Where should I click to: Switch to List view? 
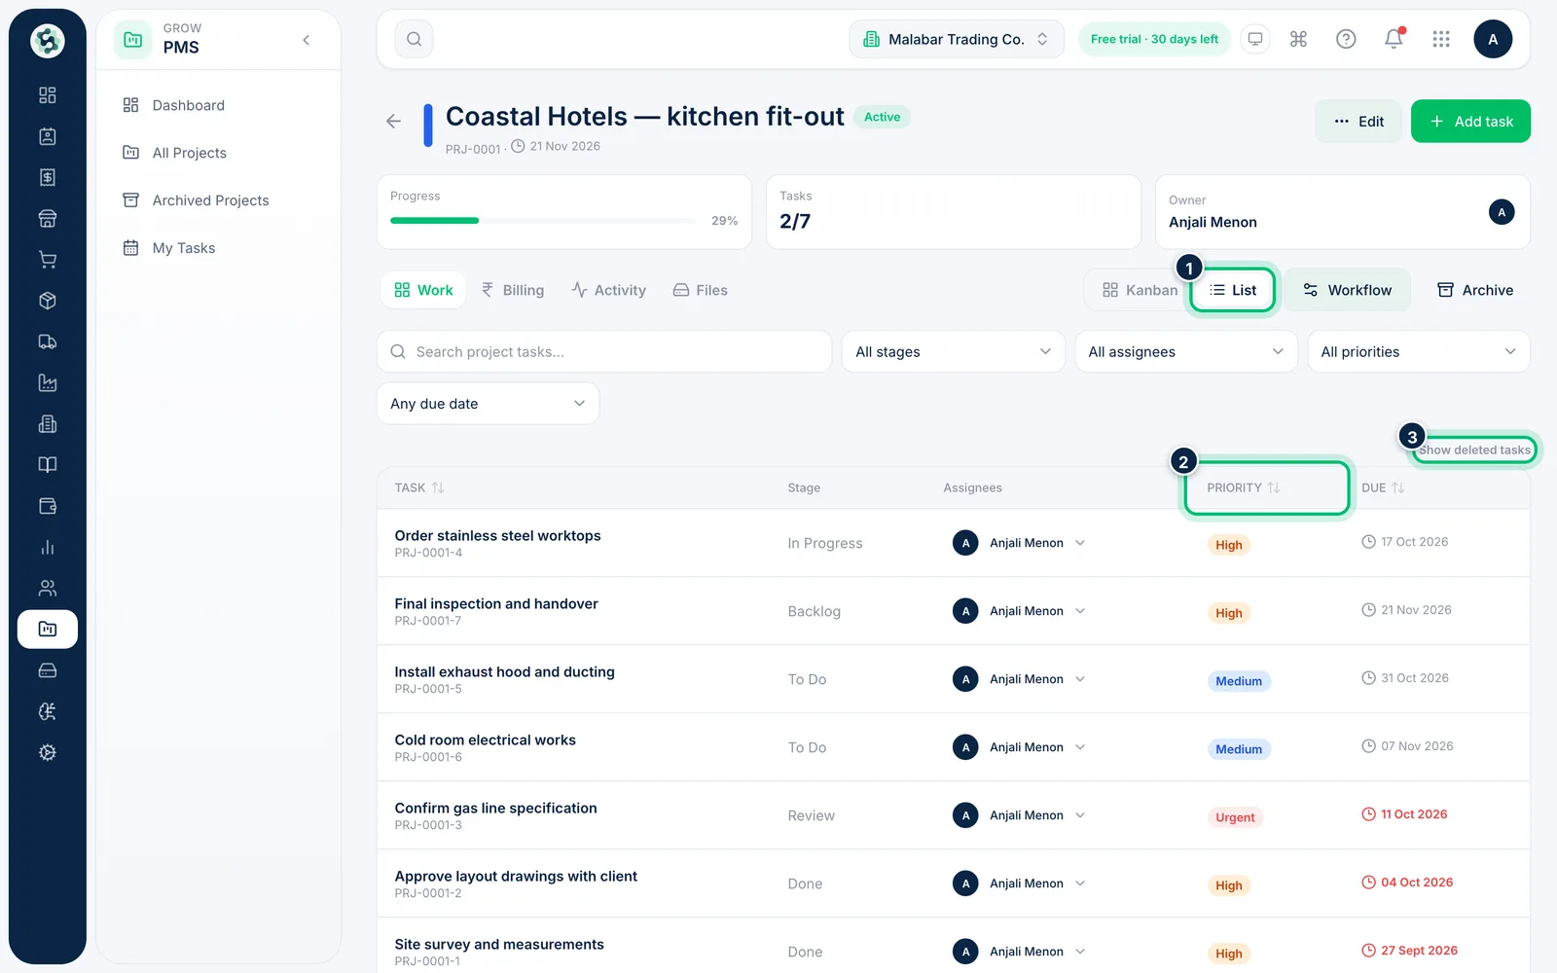[x=1233, y=290]
